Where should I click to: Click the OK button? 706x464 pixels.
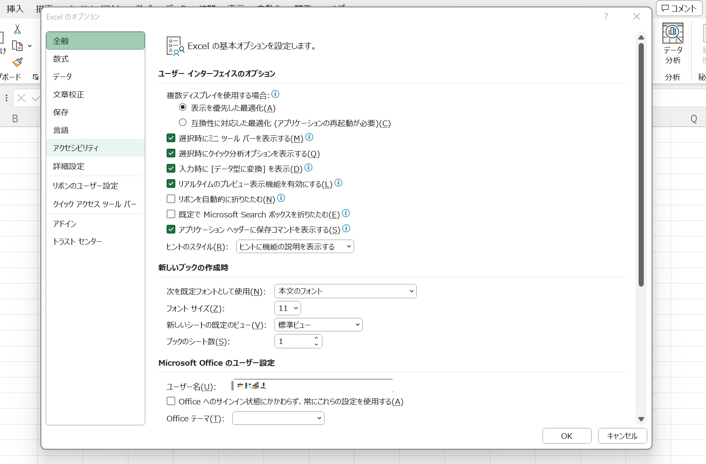click(x=567, y=436)
